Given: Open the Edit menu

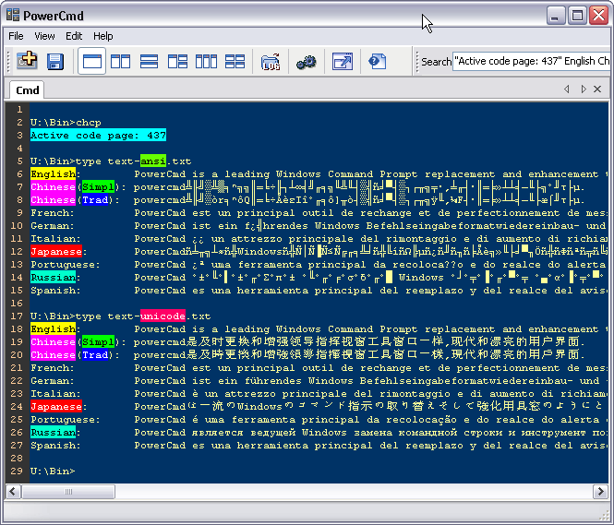Looking at the screenshot, I should (74, 36).
